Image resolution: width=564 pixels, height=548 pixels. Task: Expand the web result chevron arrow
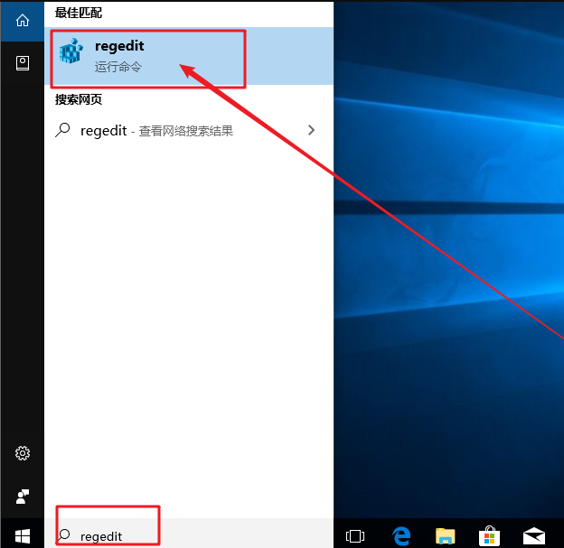(312, 130)
